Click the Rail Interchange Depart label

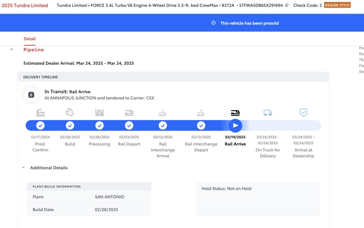[201, 147]
